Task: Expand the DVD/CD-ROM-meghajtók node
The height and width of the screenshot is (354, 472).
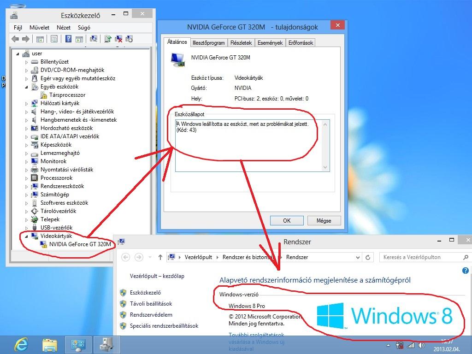Action: 26,71
